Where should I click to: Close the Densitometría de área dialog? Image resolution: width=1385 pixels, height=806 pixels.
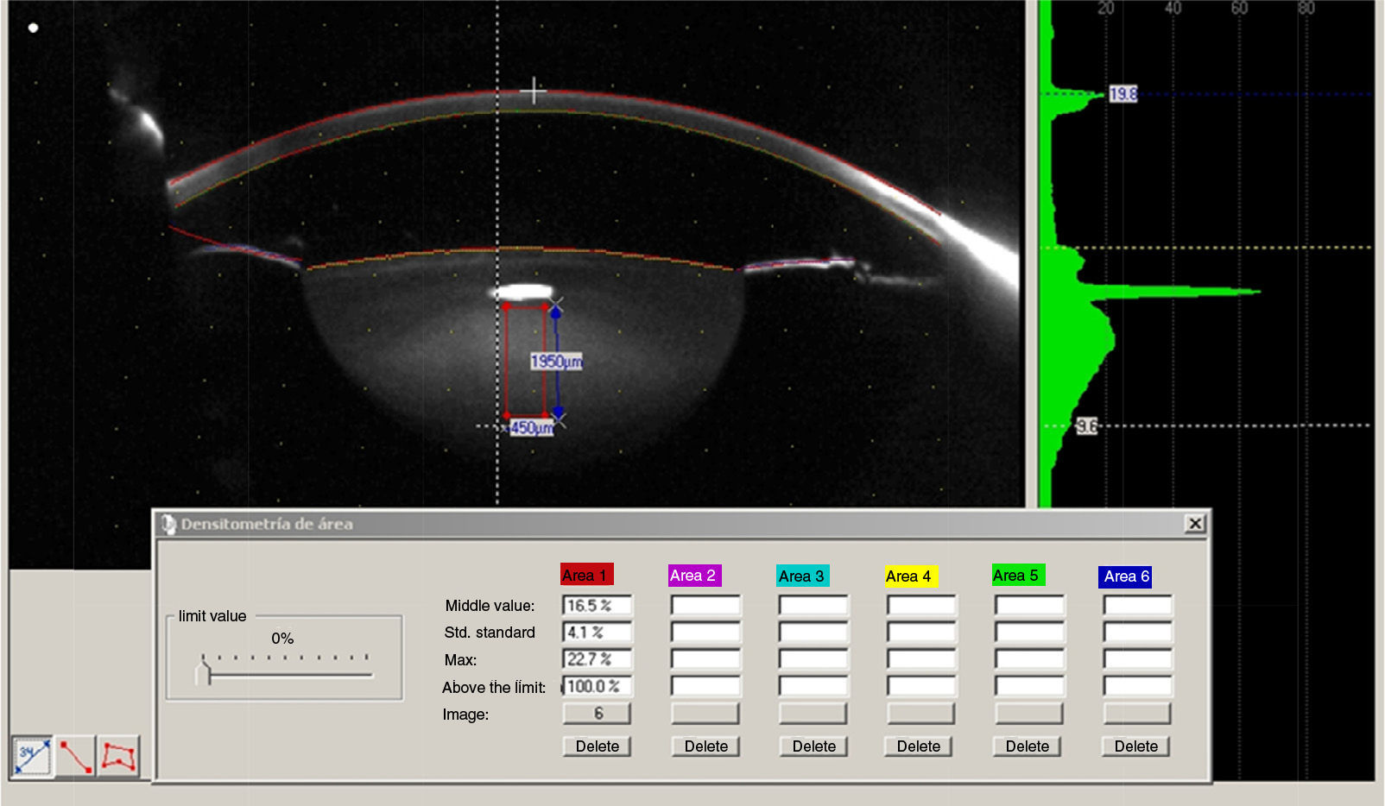[1194, 524]
